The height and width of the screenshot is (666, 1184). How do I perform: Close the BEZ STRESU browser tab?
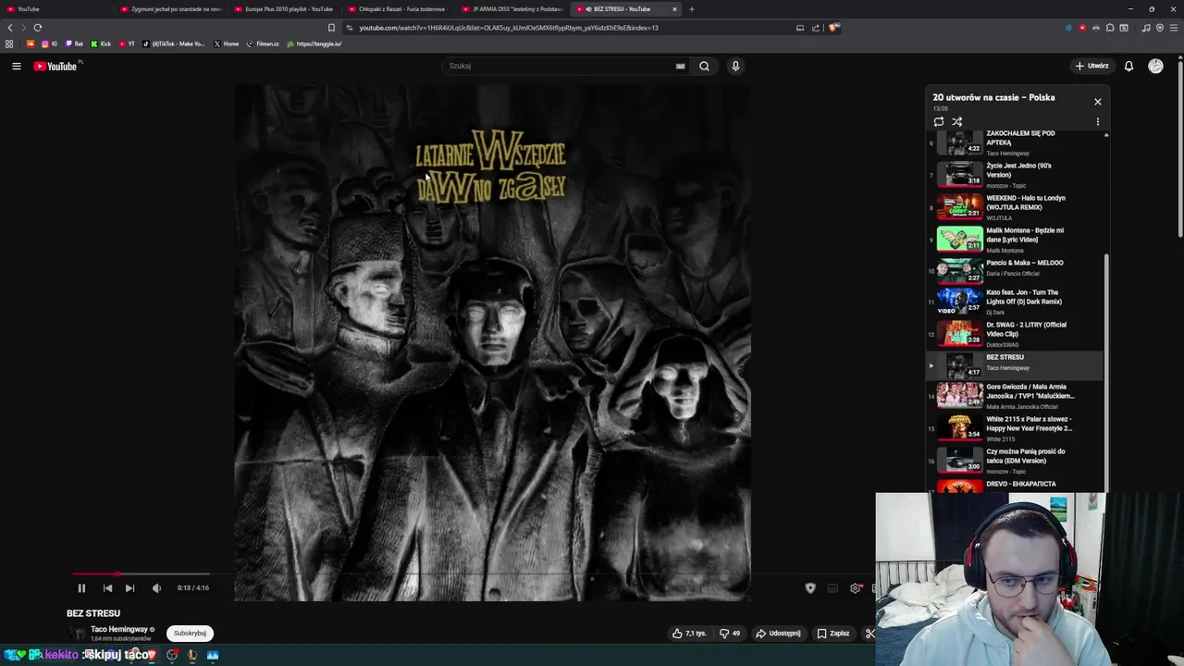tap(674, 9)
